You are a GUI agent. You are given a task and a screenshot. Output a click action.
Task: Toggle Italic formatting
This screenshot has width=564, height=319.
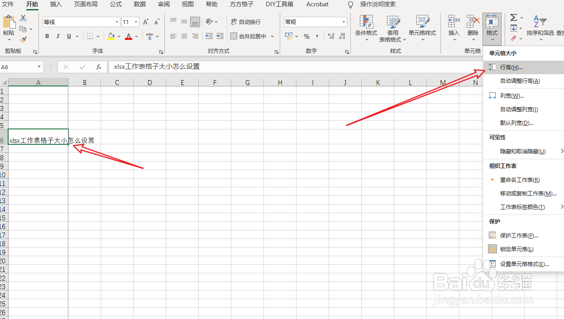pos(58,36)
